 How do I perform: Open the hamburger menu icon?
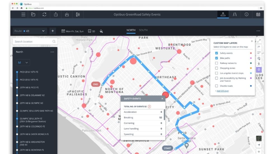coord(23,15)
